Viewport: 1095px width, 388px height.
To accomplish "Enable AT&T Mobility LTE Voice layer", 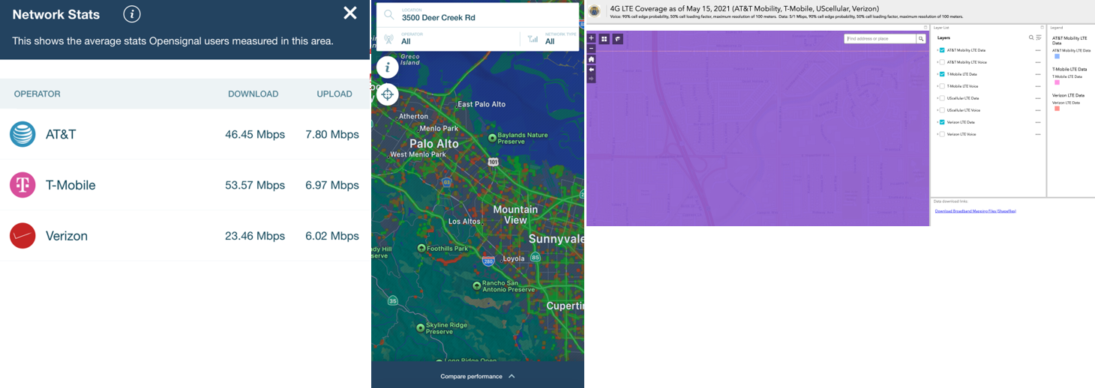I will (x=943, y=62).
